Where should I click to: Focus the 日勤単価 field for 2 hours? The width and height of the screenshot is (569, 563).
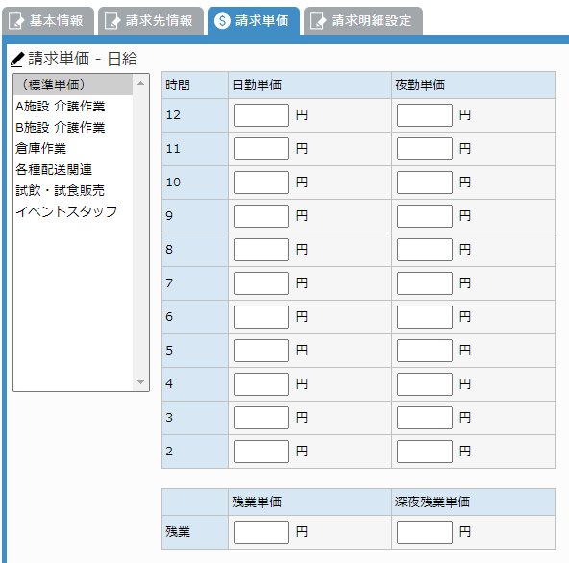click(261, 452)
